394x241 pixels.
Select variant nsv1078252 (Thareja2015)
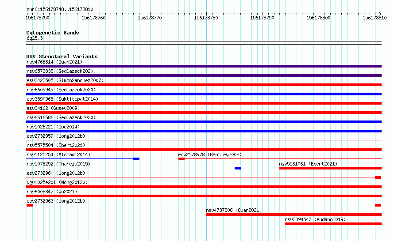[x=58, y=164]
